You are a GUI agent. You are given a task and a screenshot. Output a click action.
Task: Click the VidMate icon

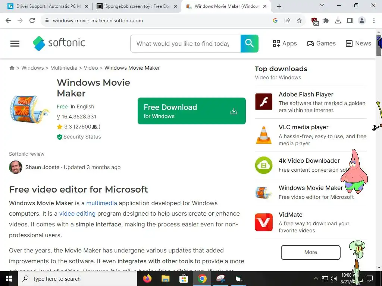264,222
